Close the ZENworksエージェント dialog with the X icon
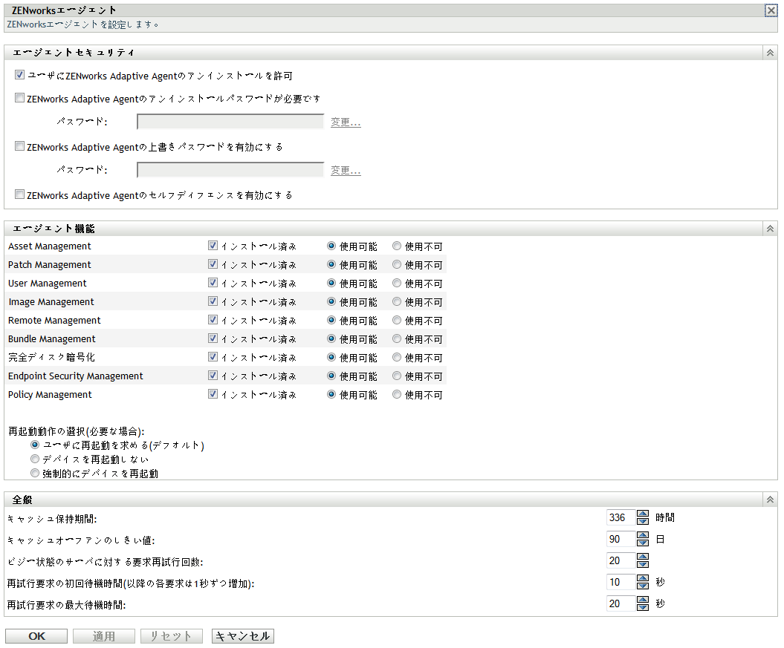The height and width of the screenshot is (648, 784). [x=771, y=10]
